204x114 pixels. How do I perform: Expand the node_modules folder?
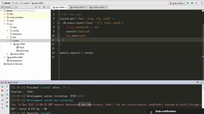[x=4, y=17]
